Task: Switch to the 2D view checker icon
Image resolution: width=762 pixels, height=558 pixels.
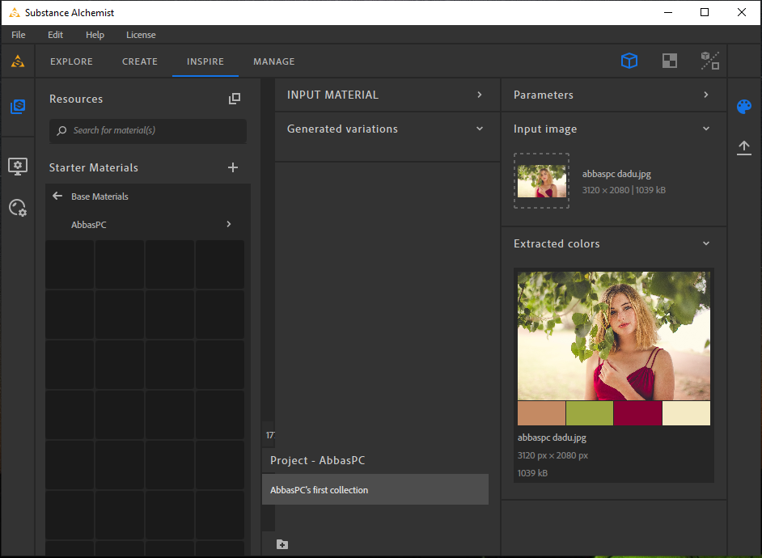Action: [x=669, y=61]
